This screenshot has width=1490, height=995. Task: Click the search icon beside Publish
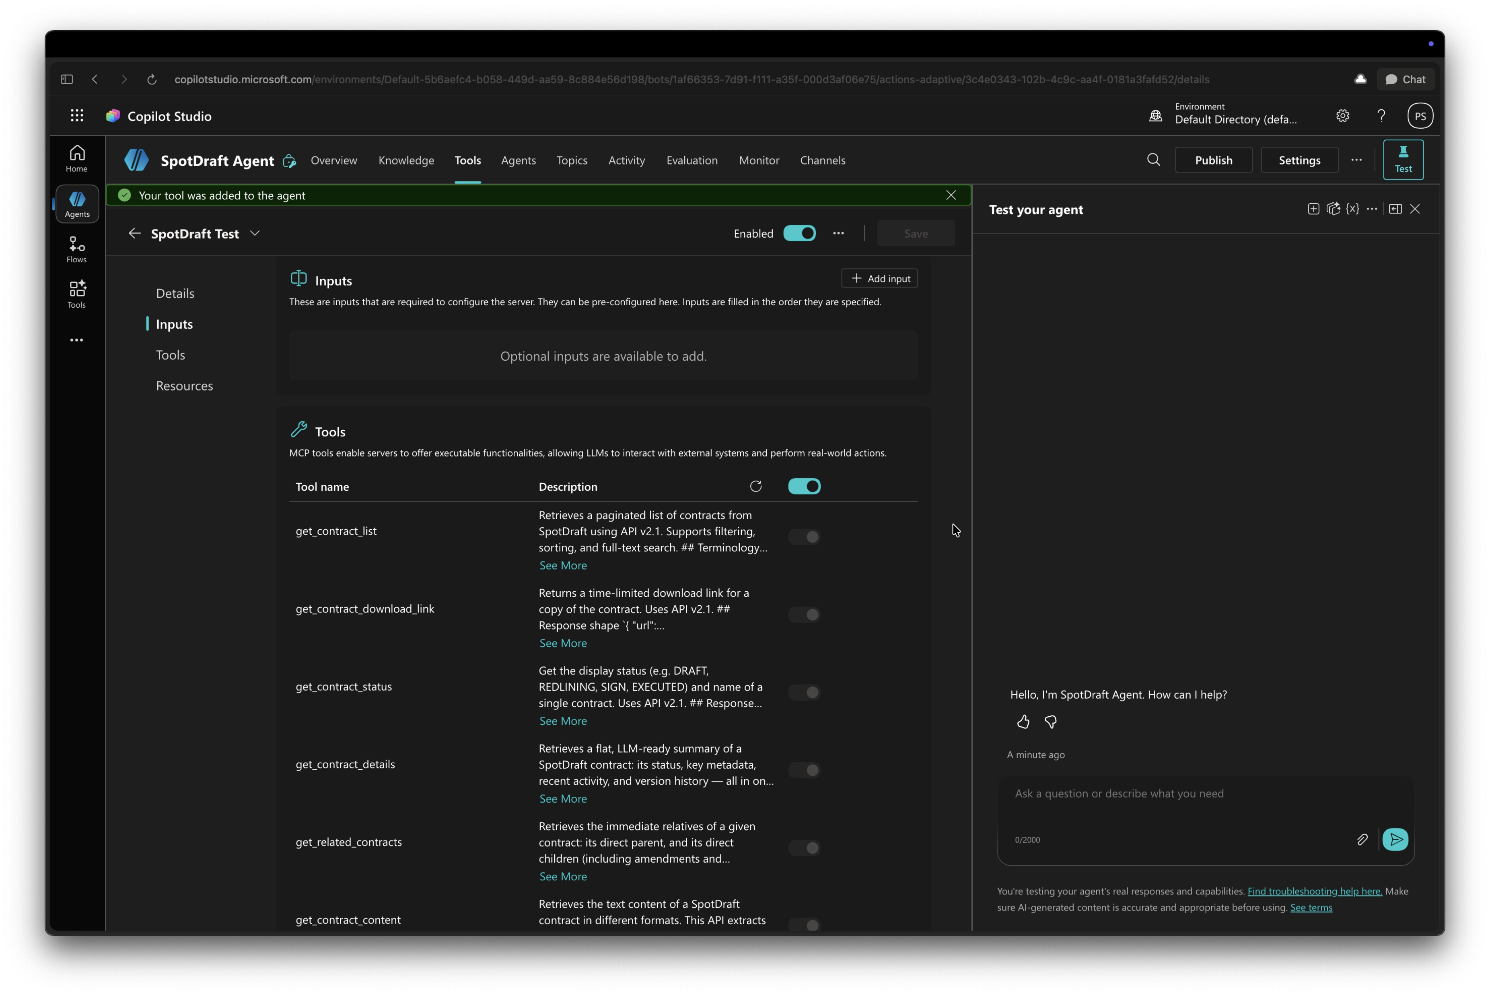point(1154,160)
